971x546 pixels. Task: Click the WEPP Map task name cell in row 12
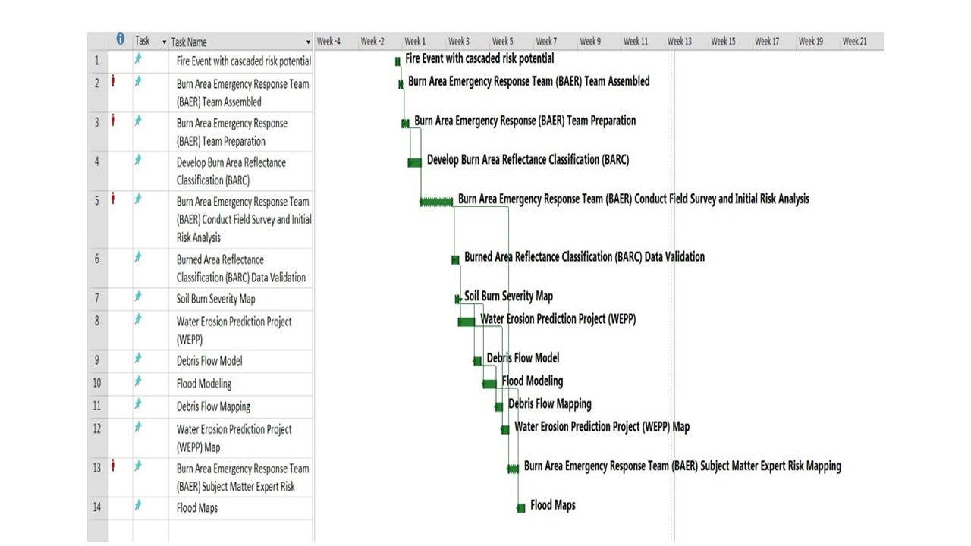(241, 438)
